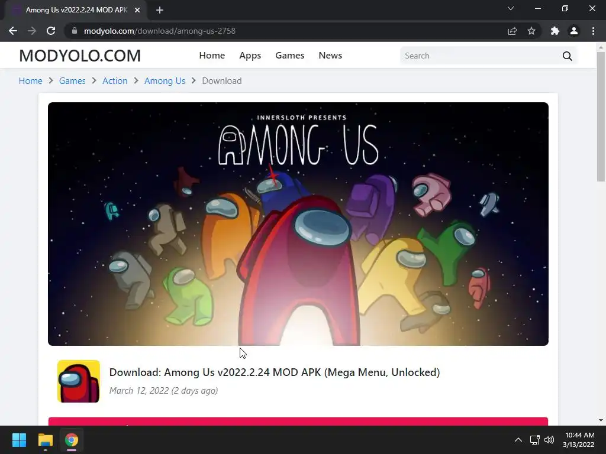Bookmark this page with the star icon
Screen dimensions: 606x454
coord(531,31)
